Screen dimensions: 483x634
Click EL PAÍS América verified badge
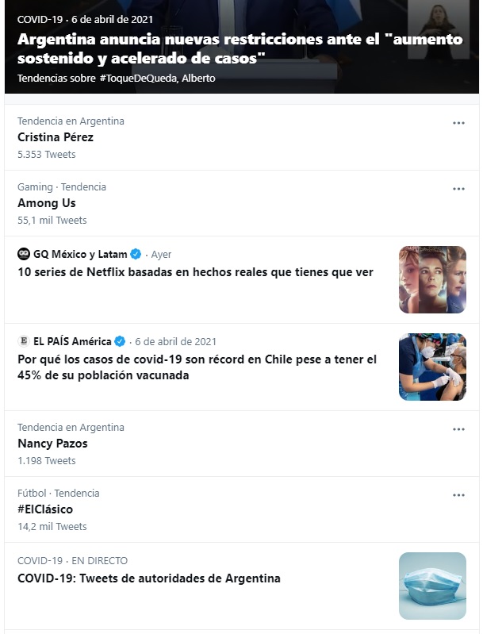pos(120,341)
